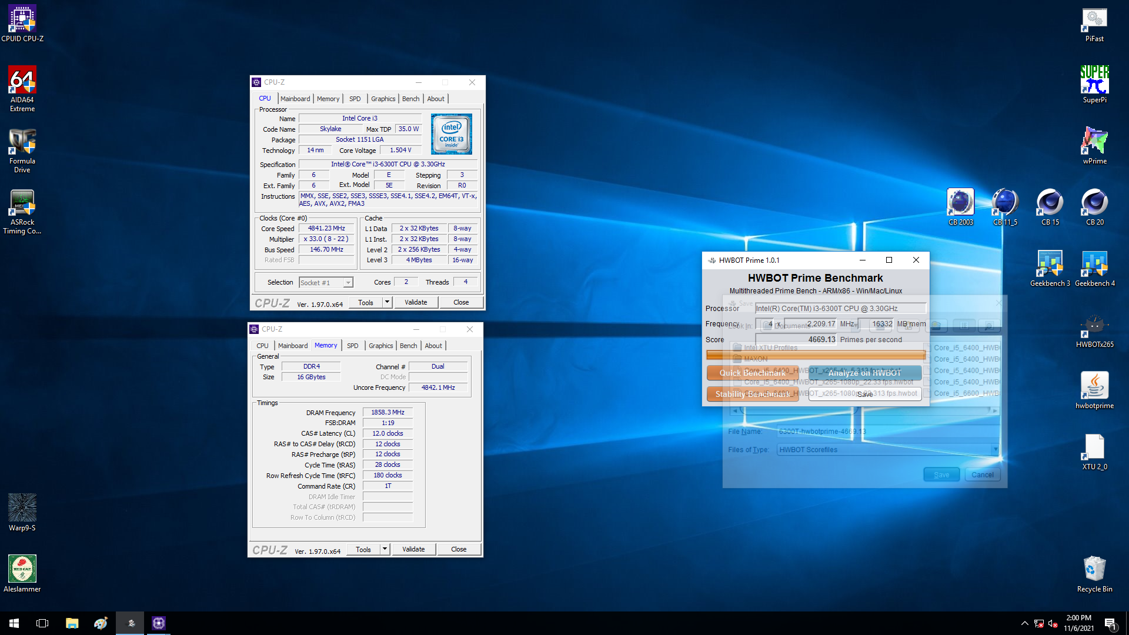The width and height of the screenshot is (1129, 635).
Task: Click the orange benchmark progress bar
Action: pyautogui.click(x=816, y=355)
